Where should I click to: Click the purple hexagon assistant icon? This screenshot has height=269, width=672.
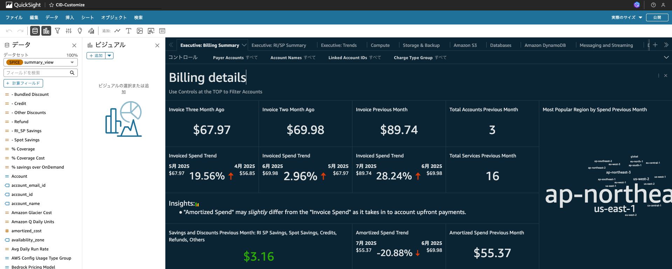point(637,5)
